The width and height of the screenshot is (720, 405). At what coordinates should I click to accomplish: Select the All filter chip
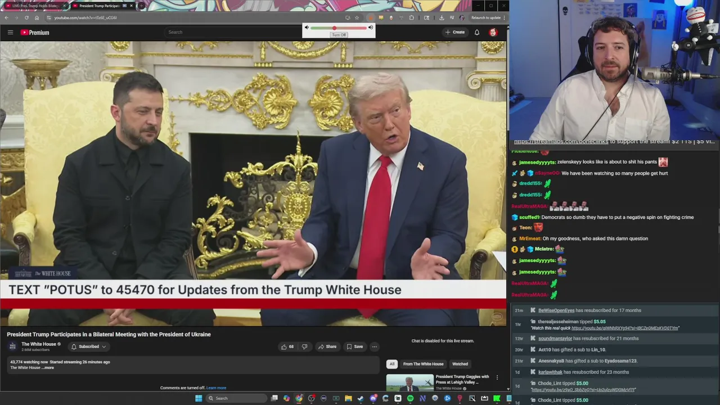392,364
